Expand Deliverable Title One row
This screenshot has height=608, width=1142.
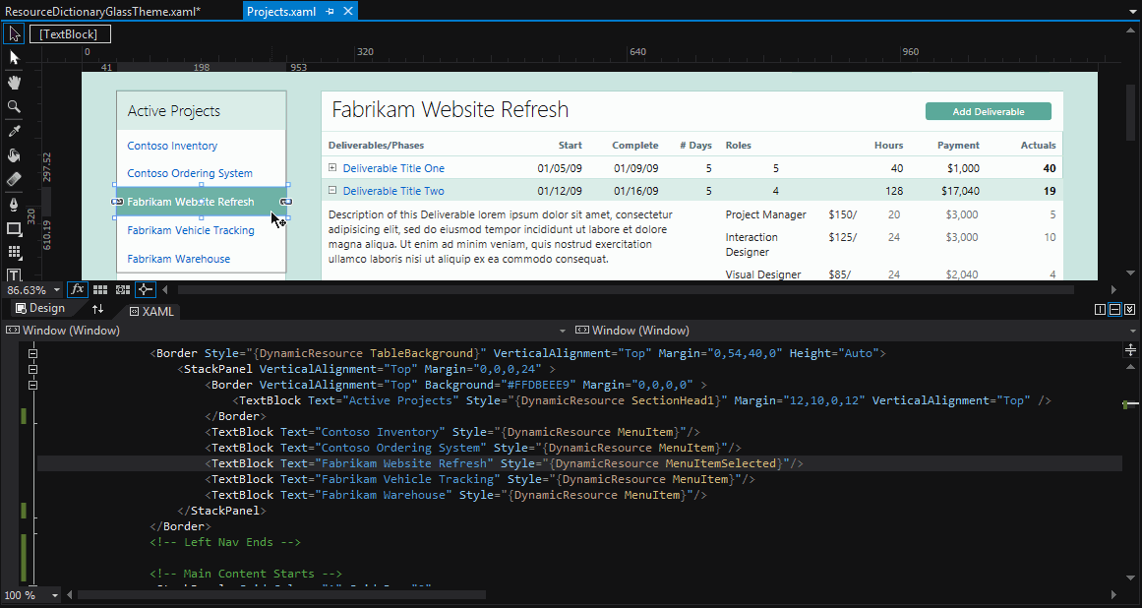point(332,167)
